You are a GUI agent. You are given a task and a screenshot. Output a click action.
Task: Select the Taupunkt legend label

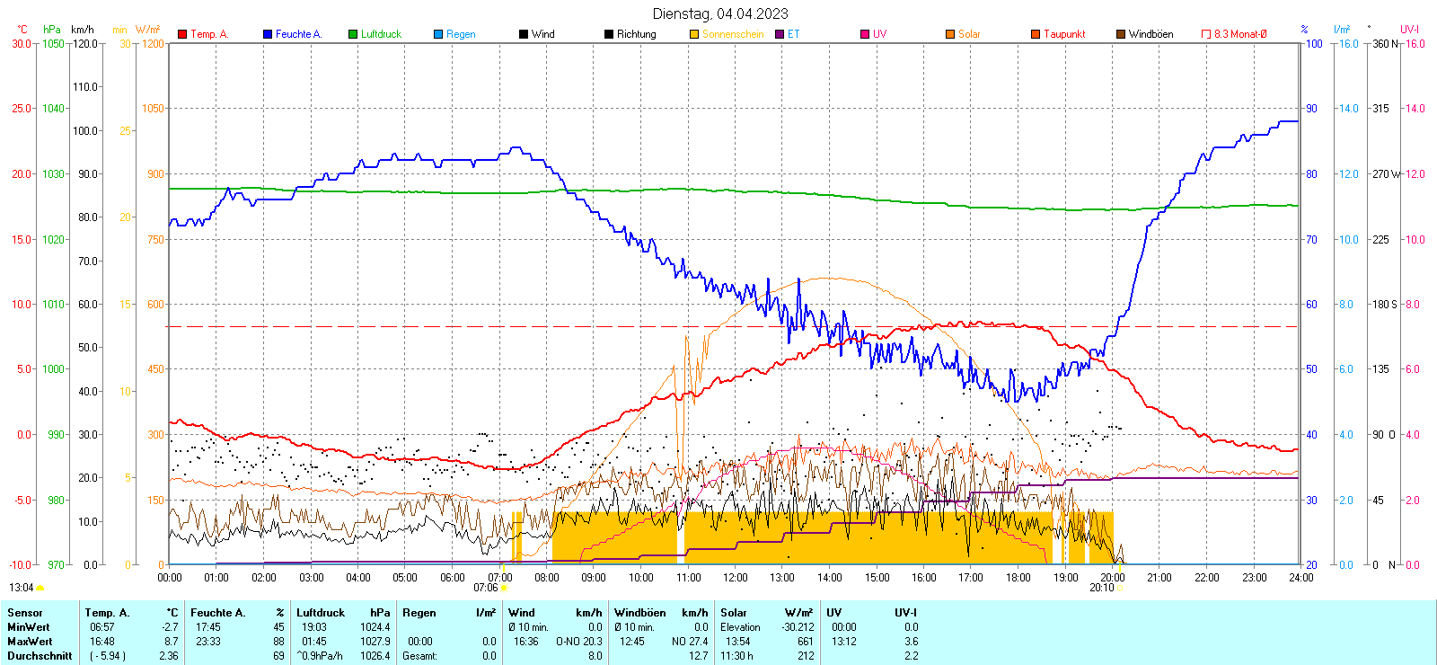1064,34
